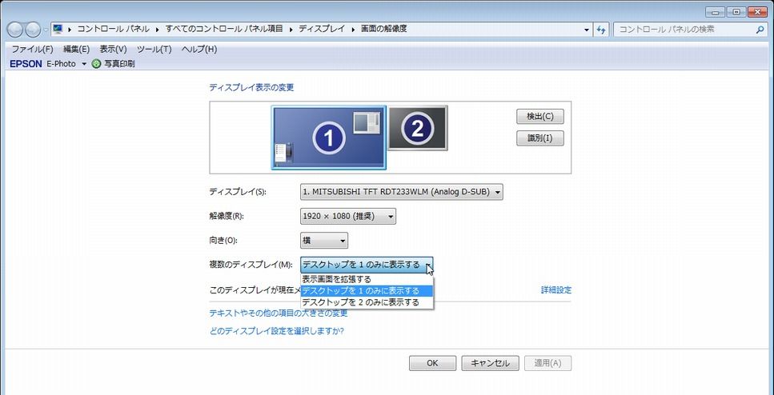Click the refresh icon beside address bar
The image size is (774, 395).
point(602,30)
